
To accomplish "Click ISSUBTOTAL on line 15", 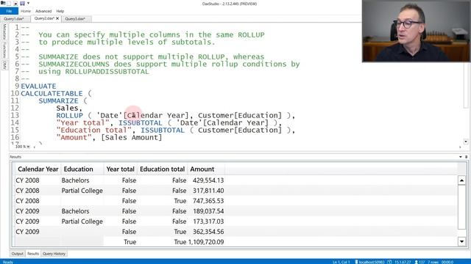I will tap(163, 130).
